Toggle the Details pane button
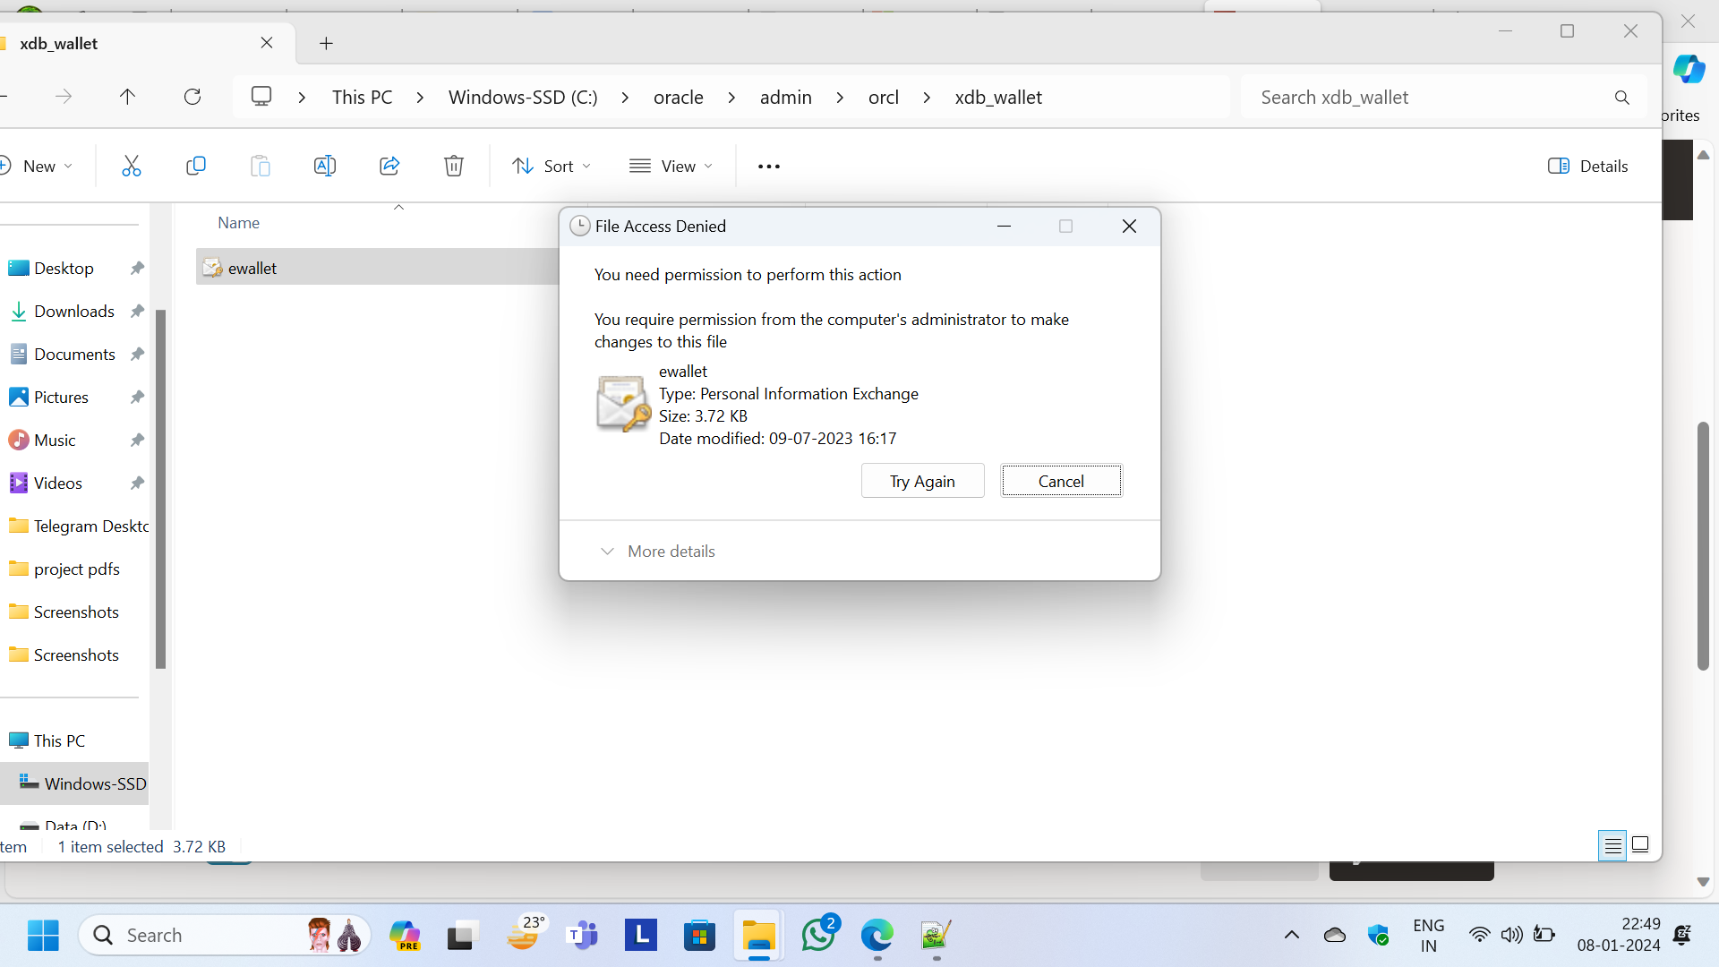This screenshot has width=1719, height=967. point(1588,166)
